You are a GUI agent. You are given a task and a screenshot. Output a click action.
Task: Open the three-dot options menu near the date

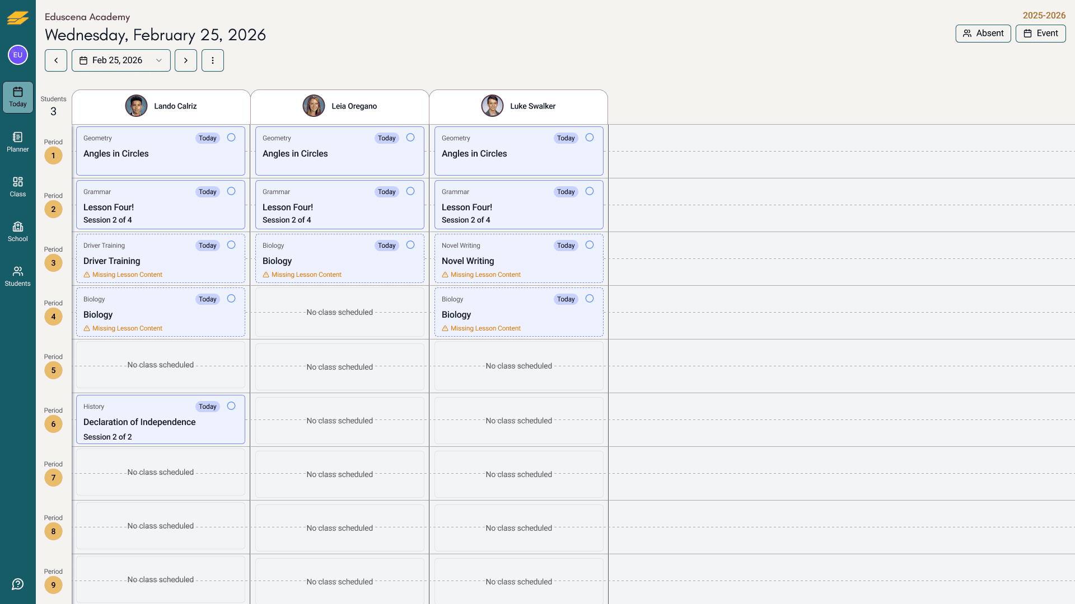pyautogui.click(x=212, y=60)
